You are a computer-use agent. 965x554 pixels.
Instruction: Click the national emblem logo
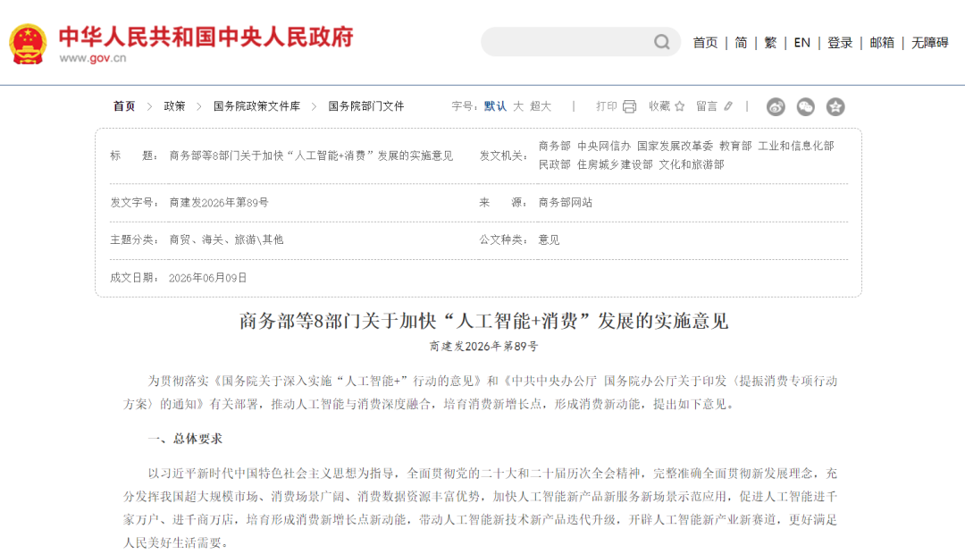point(28,44)
